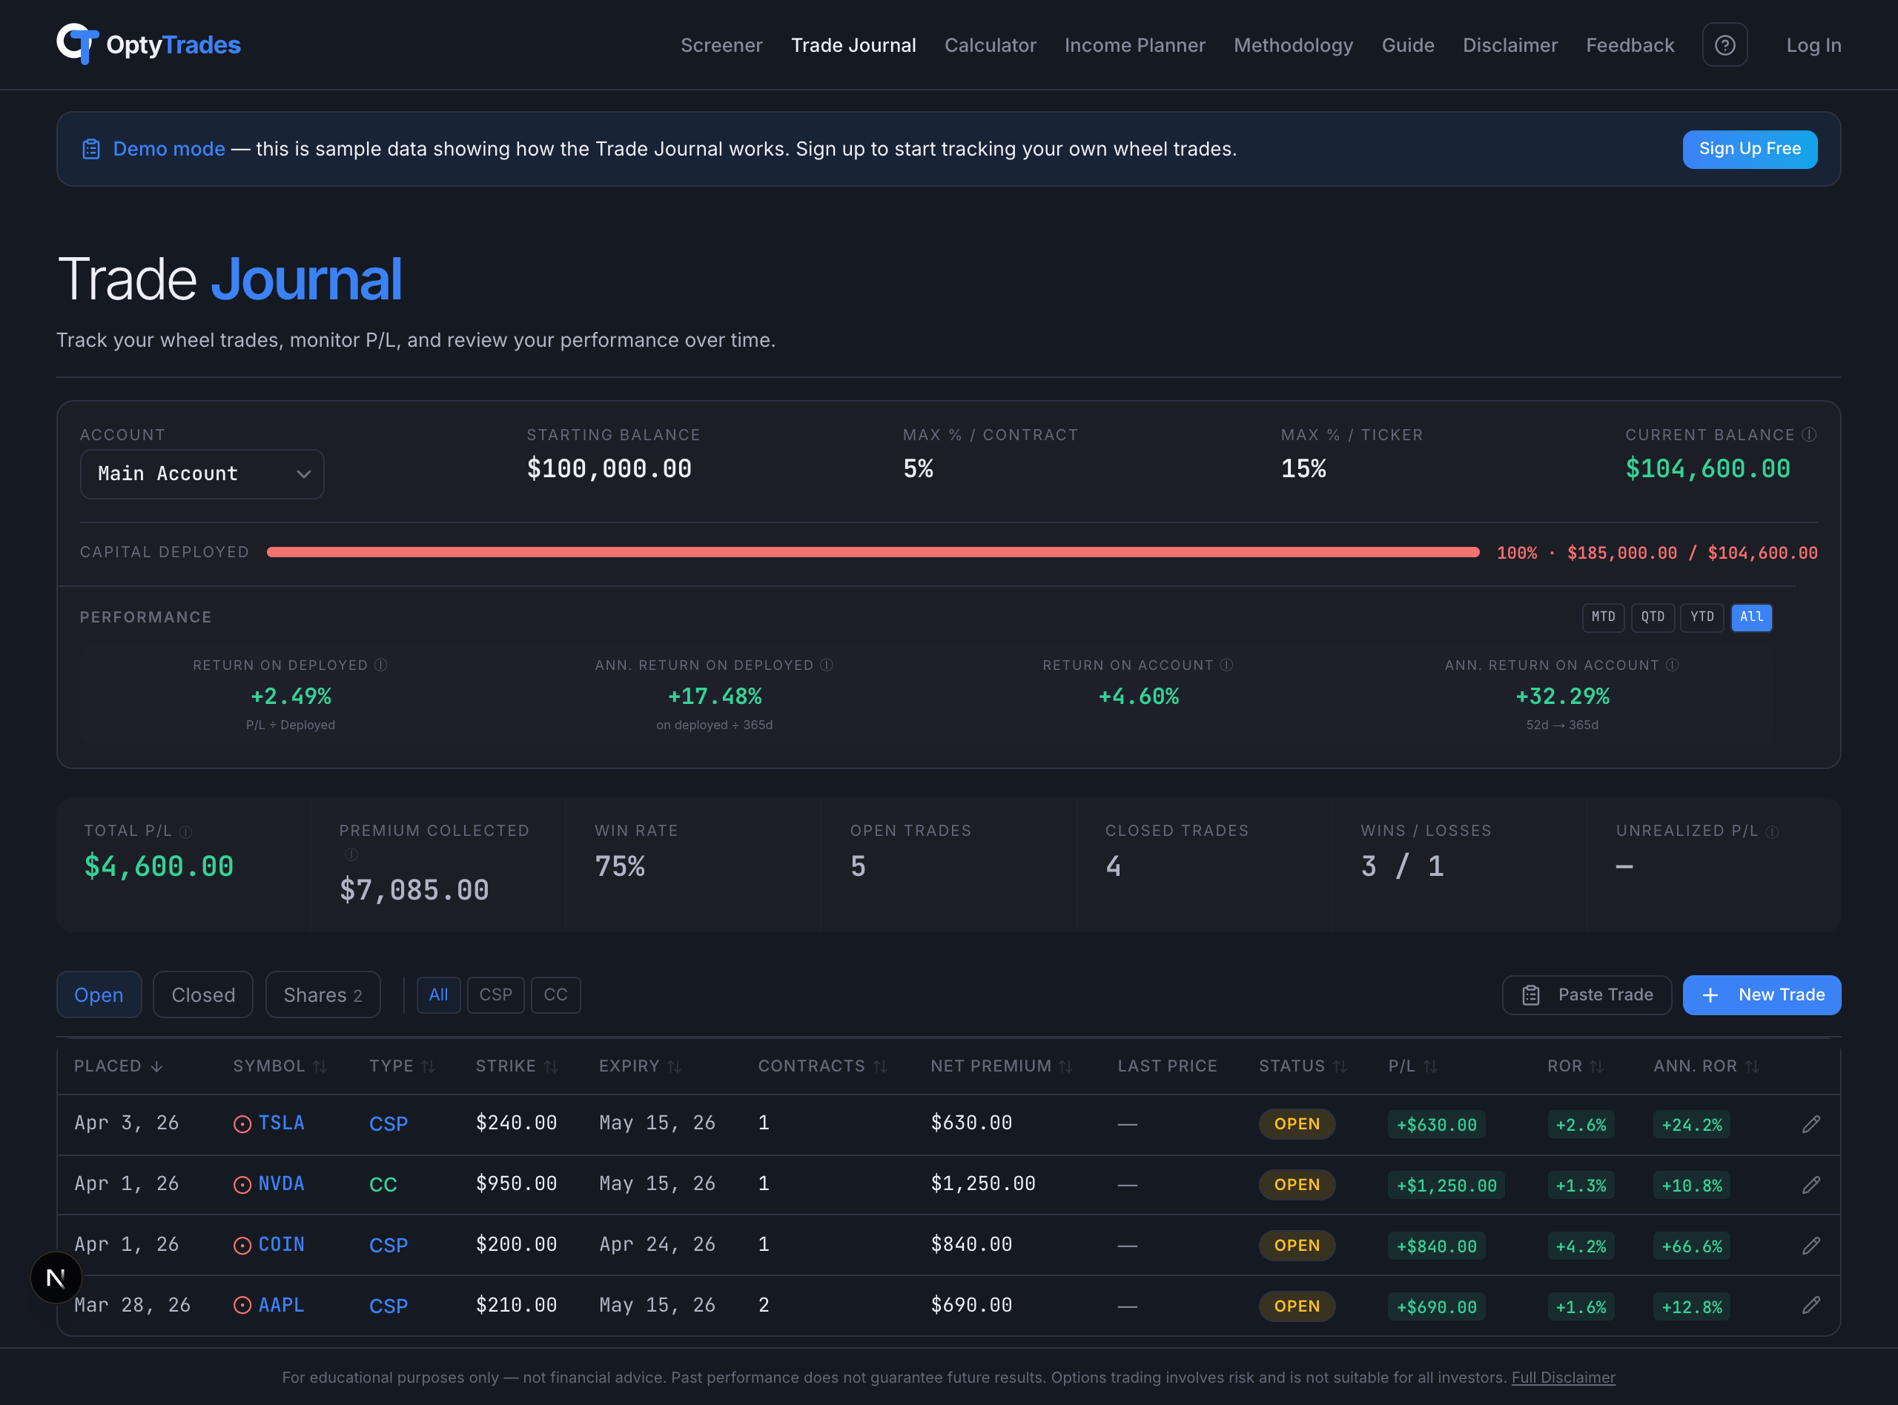Viewport: 1898px width, 1405px height.
Task: Click the Paste Trade clipboard icon
Action: tap(1530, 994)
